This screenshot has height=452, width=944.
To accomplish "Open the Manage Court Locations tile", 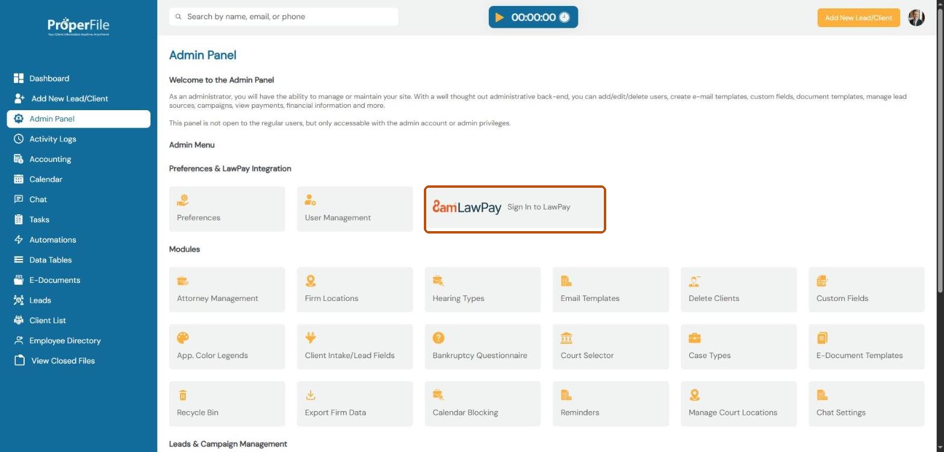I will coord(739,404).
